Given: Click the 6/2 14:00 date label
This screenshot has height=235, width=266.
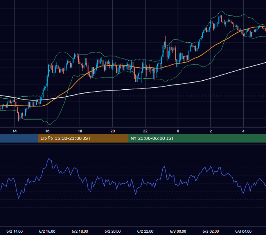Looking at the screenshot, I should pos(14,231).
